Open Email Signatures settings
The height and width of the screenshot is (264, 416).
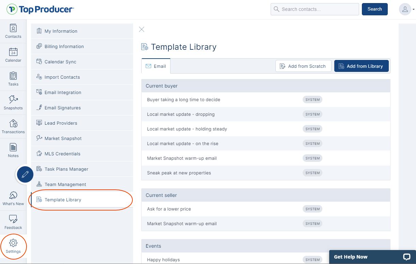pos(82,108)
